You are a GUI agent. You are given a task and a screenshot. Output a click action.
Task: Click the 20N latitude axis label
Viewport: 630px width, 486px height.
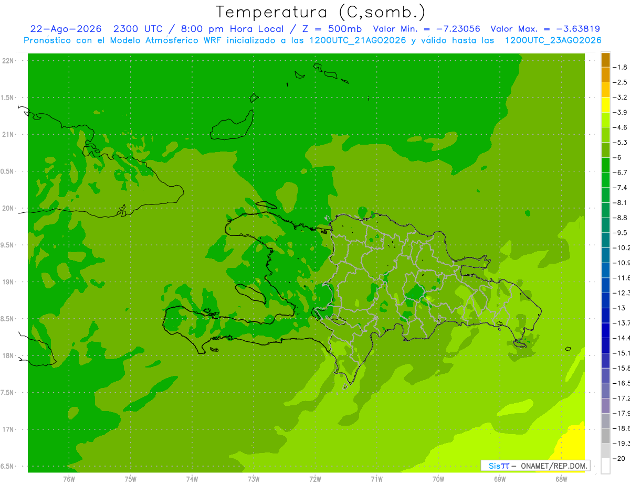pyautogui.click(x=8, y=208)
